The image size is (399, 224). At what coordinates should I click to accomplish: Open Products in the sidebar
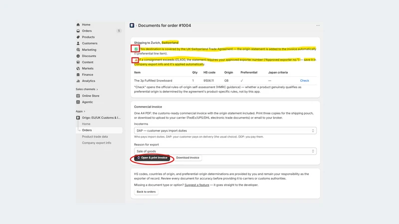[88, 37]
